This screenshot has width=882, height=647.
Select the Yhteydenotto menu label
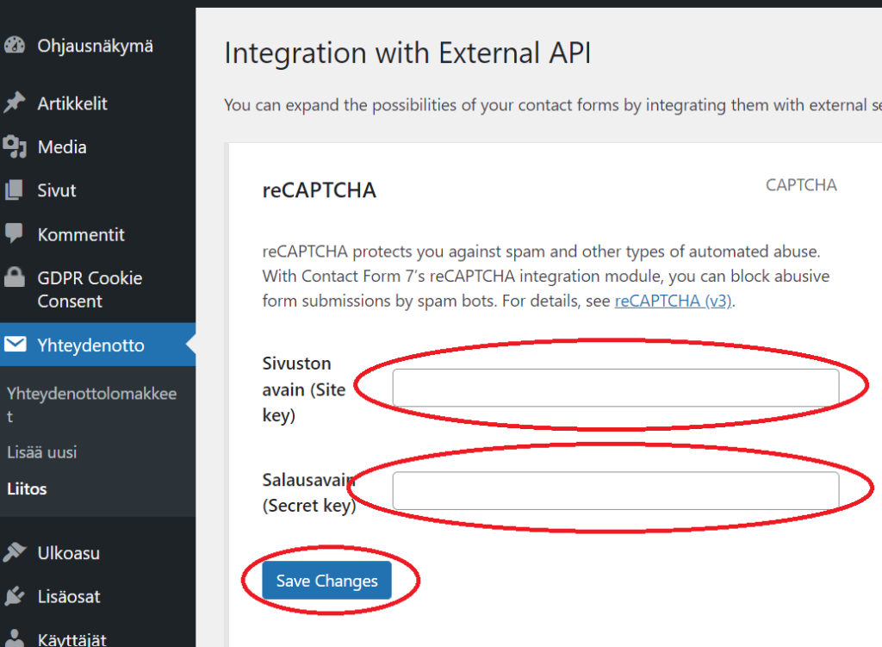(x=90, y=345)
